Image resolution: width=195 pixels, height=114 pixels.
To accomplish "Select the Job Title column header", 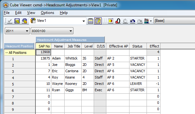I will [73, 46].
